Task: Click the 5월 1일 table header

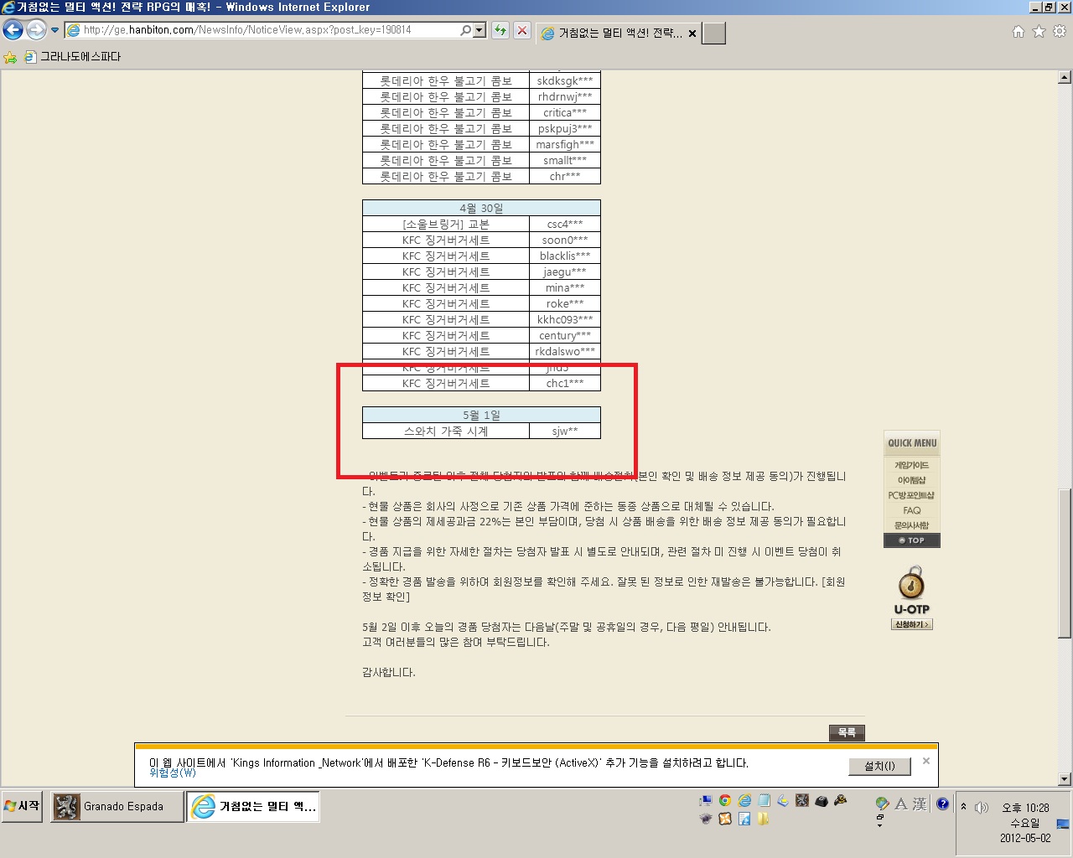Action: [481, 415]
